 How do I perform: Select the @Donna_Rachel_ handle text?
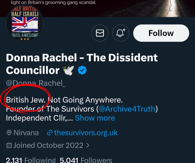pyautogui.click(x=36, y=83)
